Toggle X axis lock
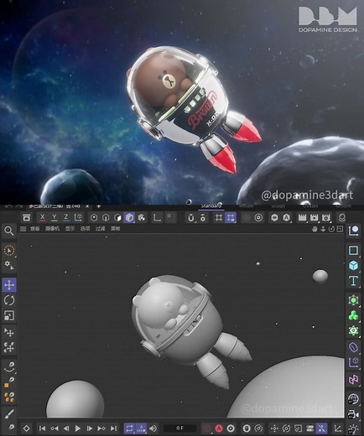The image size is (364, 436). point(42,217)
